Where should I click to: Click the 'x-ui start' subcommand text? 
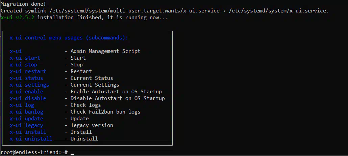25,58
